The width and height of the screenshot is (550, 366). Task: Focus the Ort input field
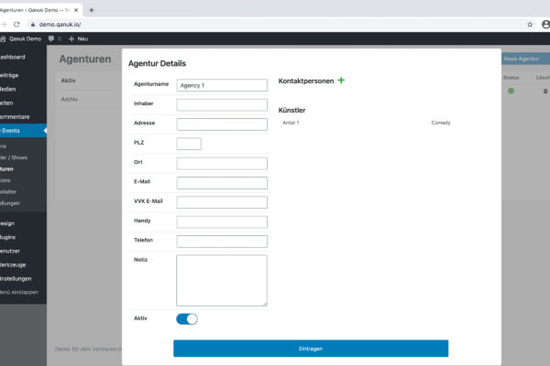[222, 163]
